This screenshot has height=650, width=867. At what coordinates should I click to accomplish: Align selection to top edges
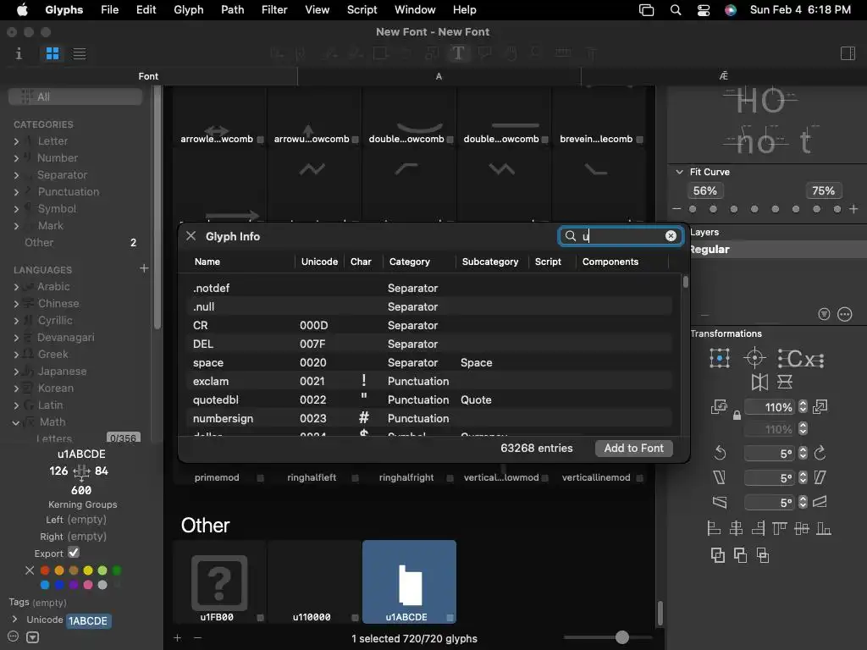coord(780,529)
